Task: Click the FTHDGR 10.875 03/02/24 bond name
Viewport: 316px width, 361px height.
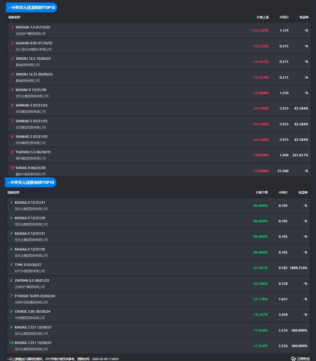Action: tap(35, 296)
